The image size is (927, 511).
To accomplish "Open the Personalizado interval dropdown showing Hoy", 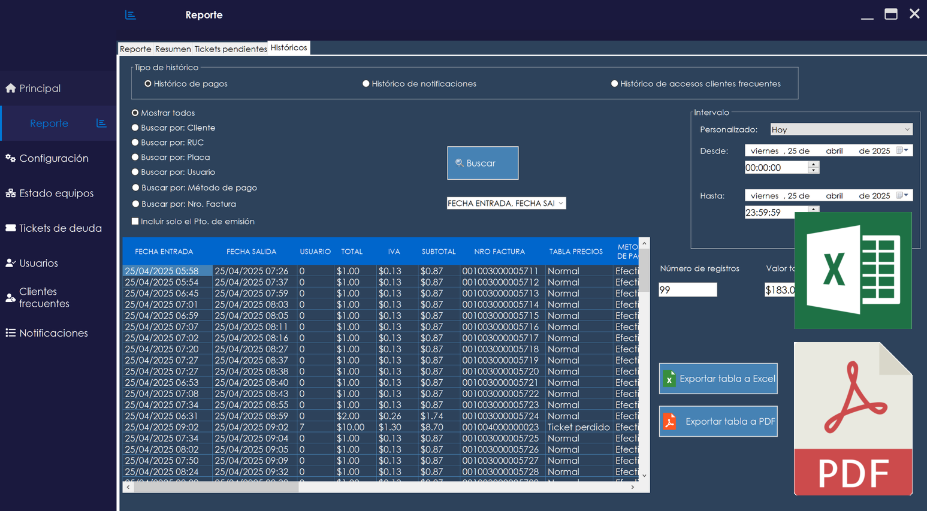I will pos(841,129).
